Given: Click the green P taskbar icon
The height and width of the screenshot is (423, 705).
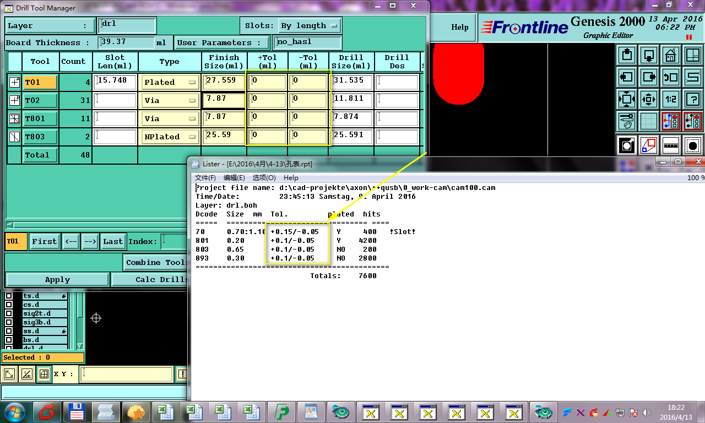Looking at the screenshot, I should (x=282, y=412).
